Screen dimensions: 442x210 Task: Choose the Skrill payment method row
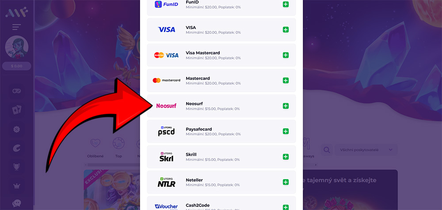point(221,157)
